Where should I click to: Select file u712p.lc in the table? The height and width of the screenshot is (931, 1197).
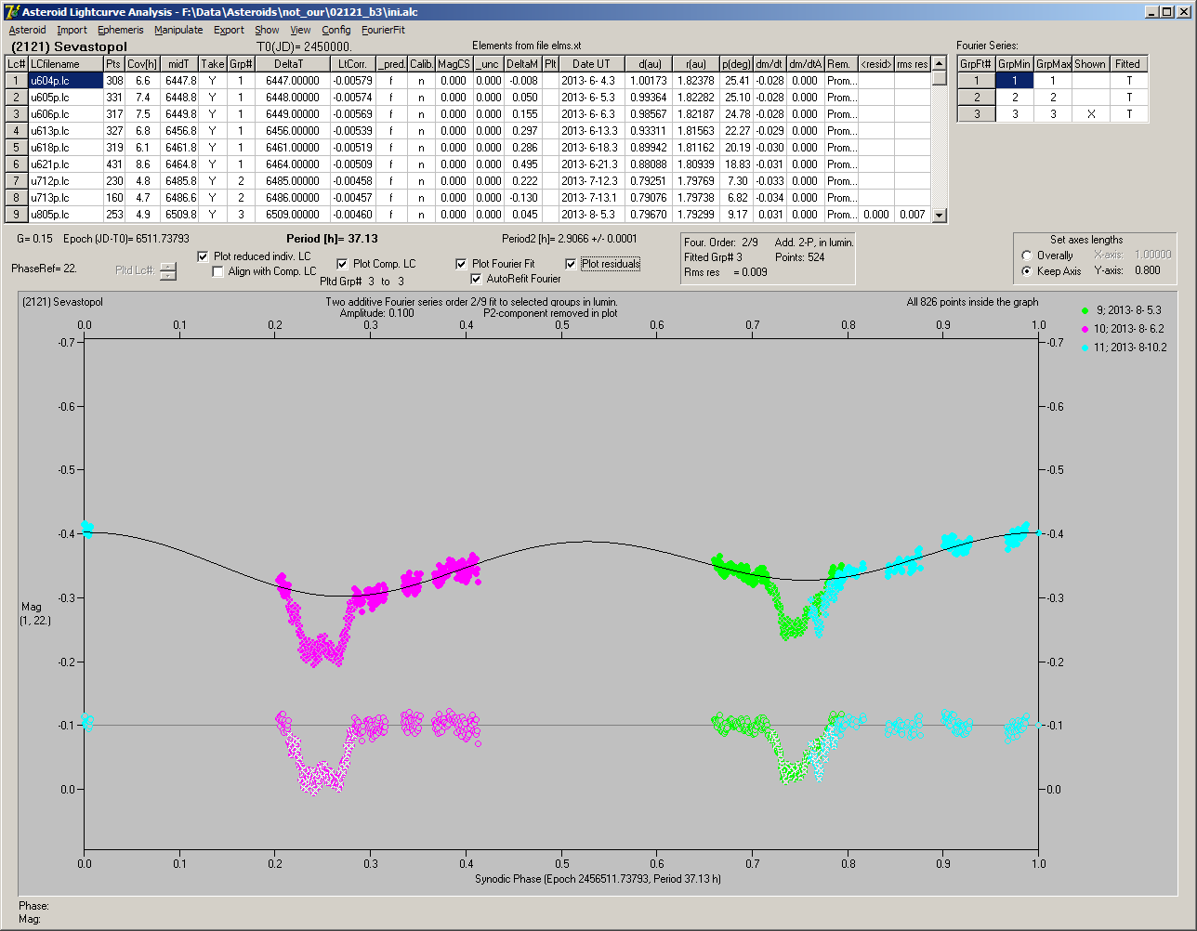[x=64, y=181]
